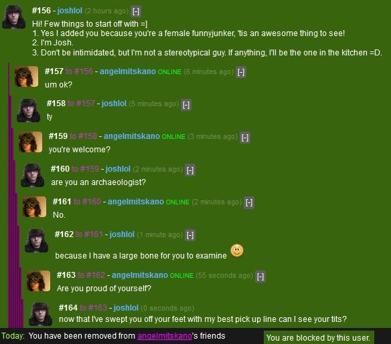
Task: Collapse comment #158 via the [-] button
Action: pos(186,105)
